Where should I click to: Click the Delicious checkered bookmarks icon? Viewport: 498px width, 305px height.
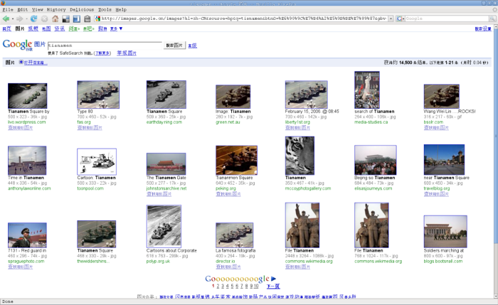[x=65, y=18]
